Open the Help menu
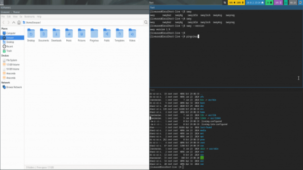The image size is (303, 170). click(39, 17)
